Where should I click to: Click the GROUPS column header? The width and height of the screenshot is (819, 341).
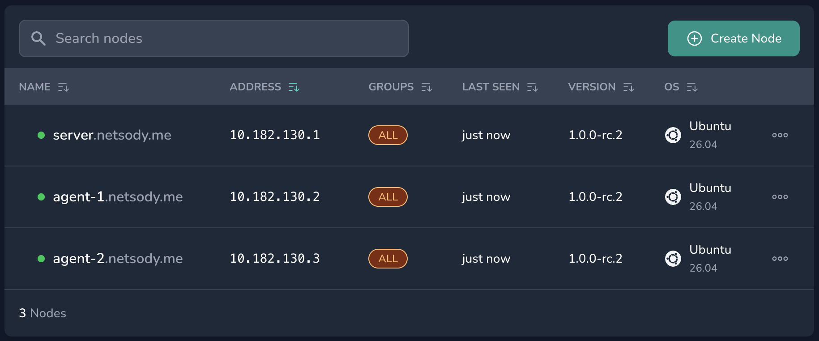[x=391, y=87]
